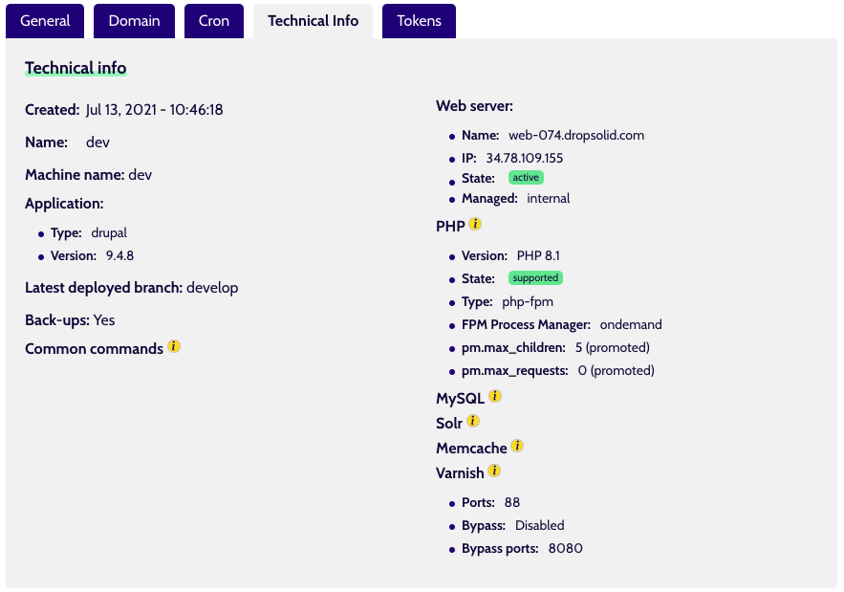Select the Technical Info tab
844x592 pixels.
[x=313, y=21]
